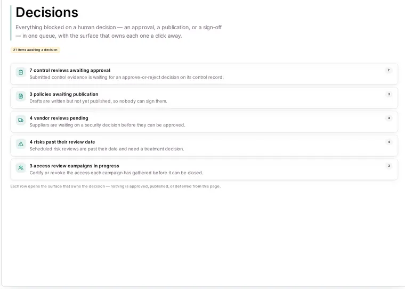Click 'Certify or revoke the access' description
This screenshot has height=289, width=405.
point(116,173)
